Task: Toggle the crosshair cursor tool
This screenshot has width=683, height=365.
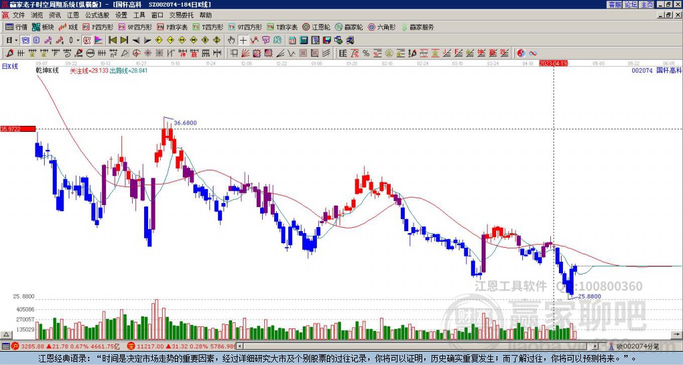Action: pos(243,41)
